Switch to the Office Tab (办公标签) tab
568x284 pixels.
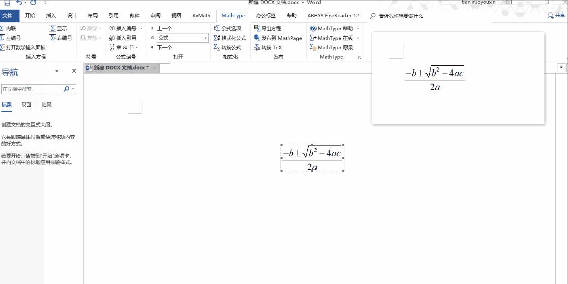tap(266, 16)
